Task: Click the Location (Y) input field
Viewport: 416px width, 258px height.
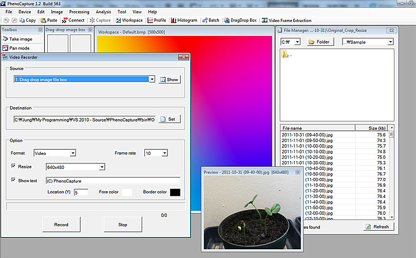Action: [x=81, y=192]
